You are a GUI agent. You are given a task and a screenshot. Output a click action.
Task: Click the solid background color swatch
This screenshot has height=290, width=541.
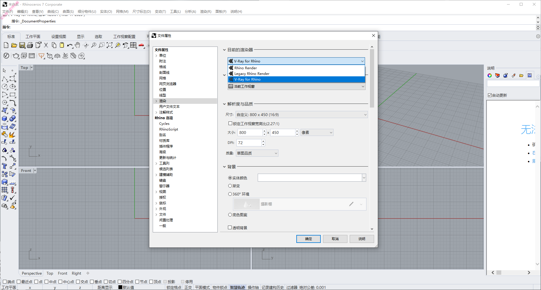(310, 178)
